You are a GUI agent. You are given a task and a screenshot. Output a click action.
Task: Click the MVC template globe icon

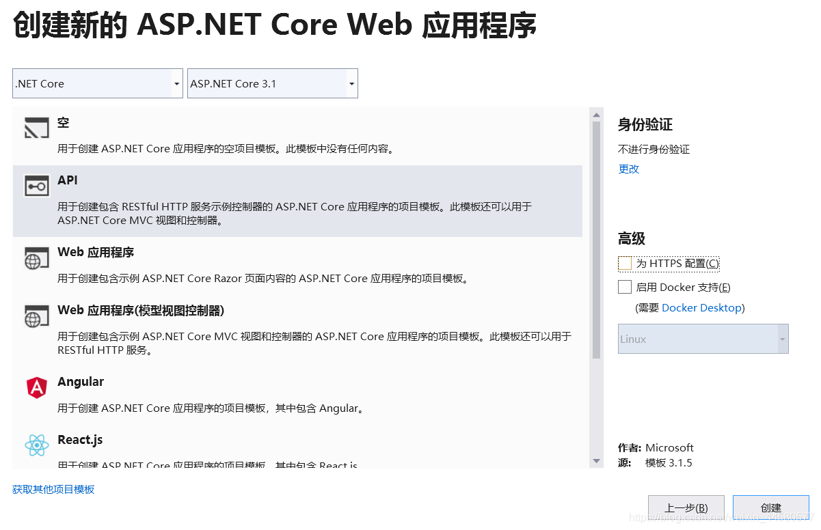point(36,316)
